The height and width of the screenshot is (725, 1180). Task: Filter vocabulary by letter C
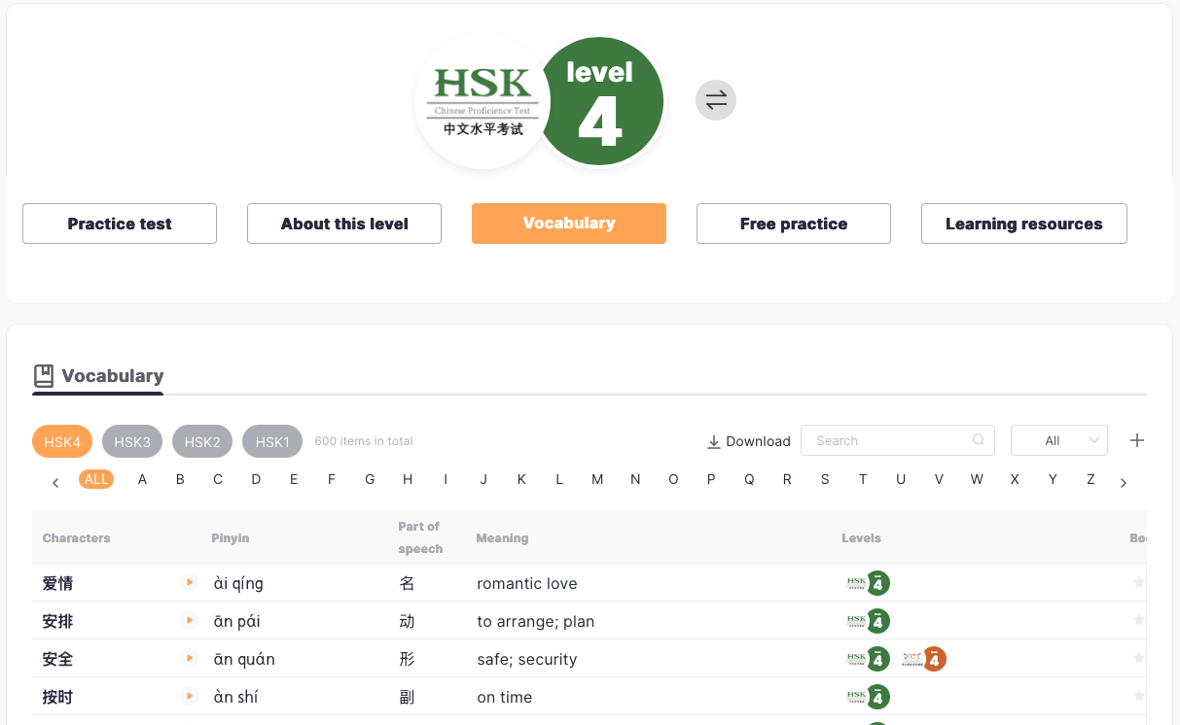[x=218, y=479]
